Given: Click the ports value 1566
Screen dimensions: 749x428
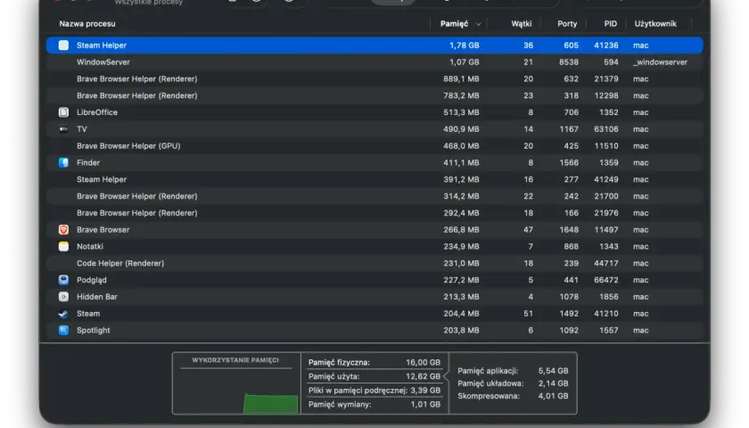Looking at the screenshot, I should 569,162.
